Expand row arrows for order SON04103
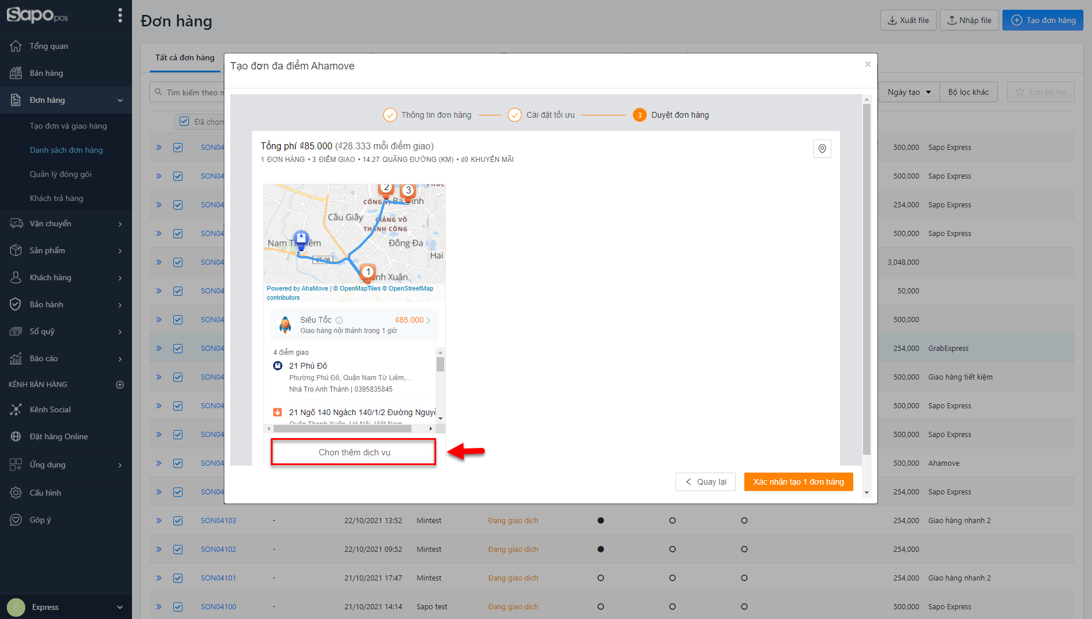Image resolution: width=1092 pixels, height=619 pixels. (x=159, y=521)
